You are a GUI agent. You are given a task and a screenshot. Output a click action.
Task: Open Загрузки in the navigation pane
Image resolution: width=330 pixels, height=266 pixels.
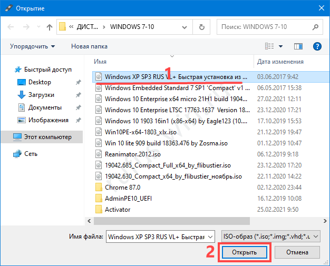coord(36,95)
